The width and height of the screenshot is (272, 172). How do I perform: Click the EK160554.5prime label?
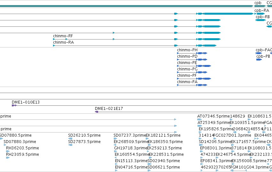tap(132, 154)
